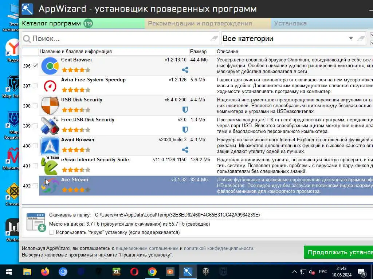Click the Avira Free System Speedup gauge icon
Viewport: 373px width, 279px height.
pyautogui.click(x=50, y=86)
